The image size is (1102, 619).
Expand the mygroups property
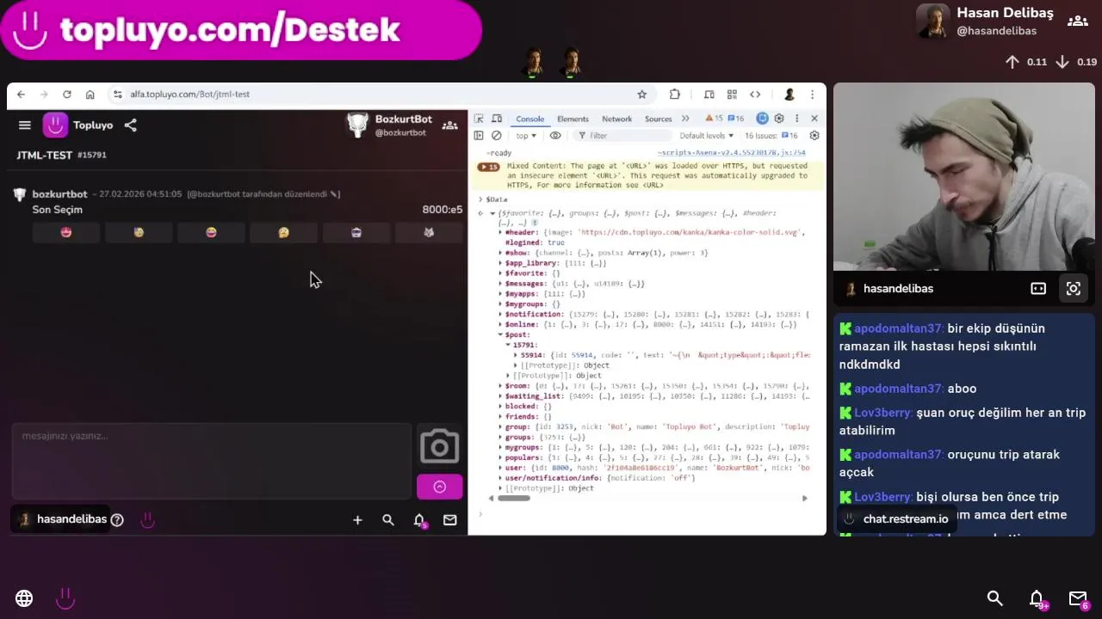[501, 448]
